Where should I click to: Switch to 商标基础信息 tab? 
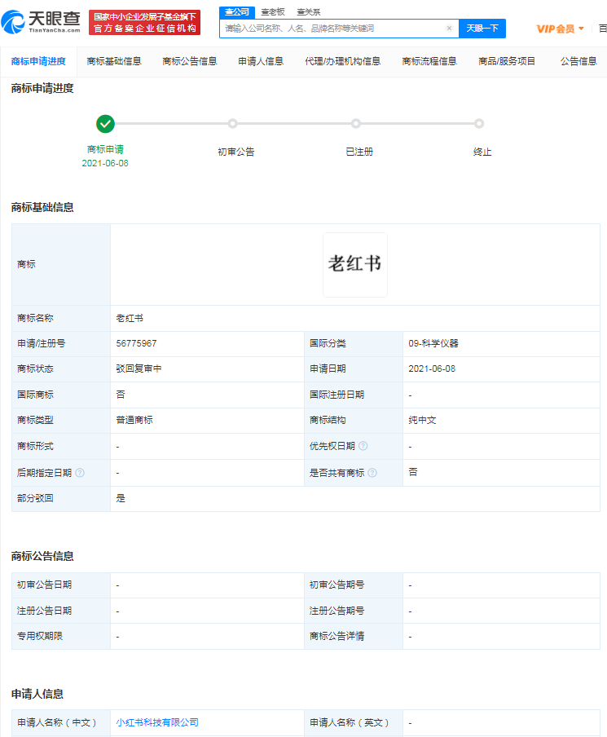click(x=114, y=62)
